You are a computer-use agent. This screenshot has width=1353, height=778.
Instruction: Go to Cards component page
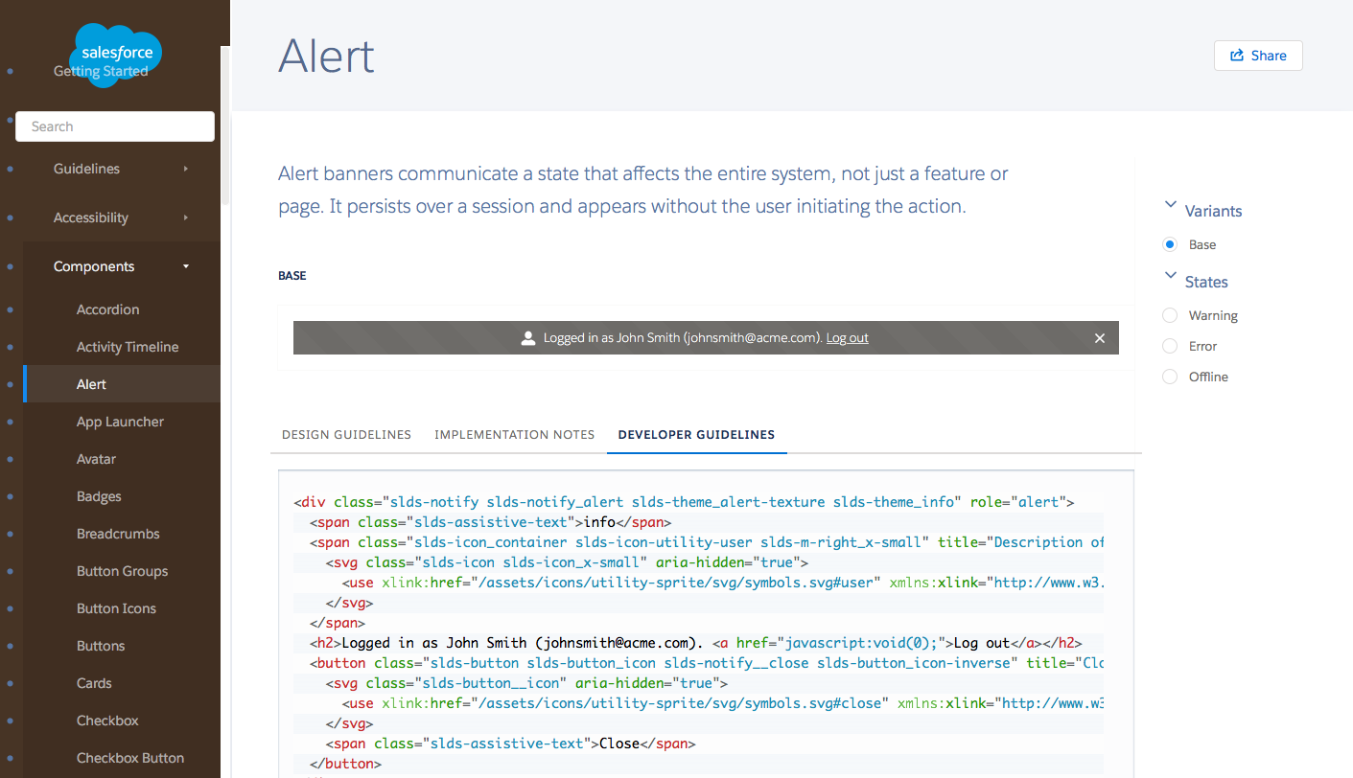pos(94,683)
